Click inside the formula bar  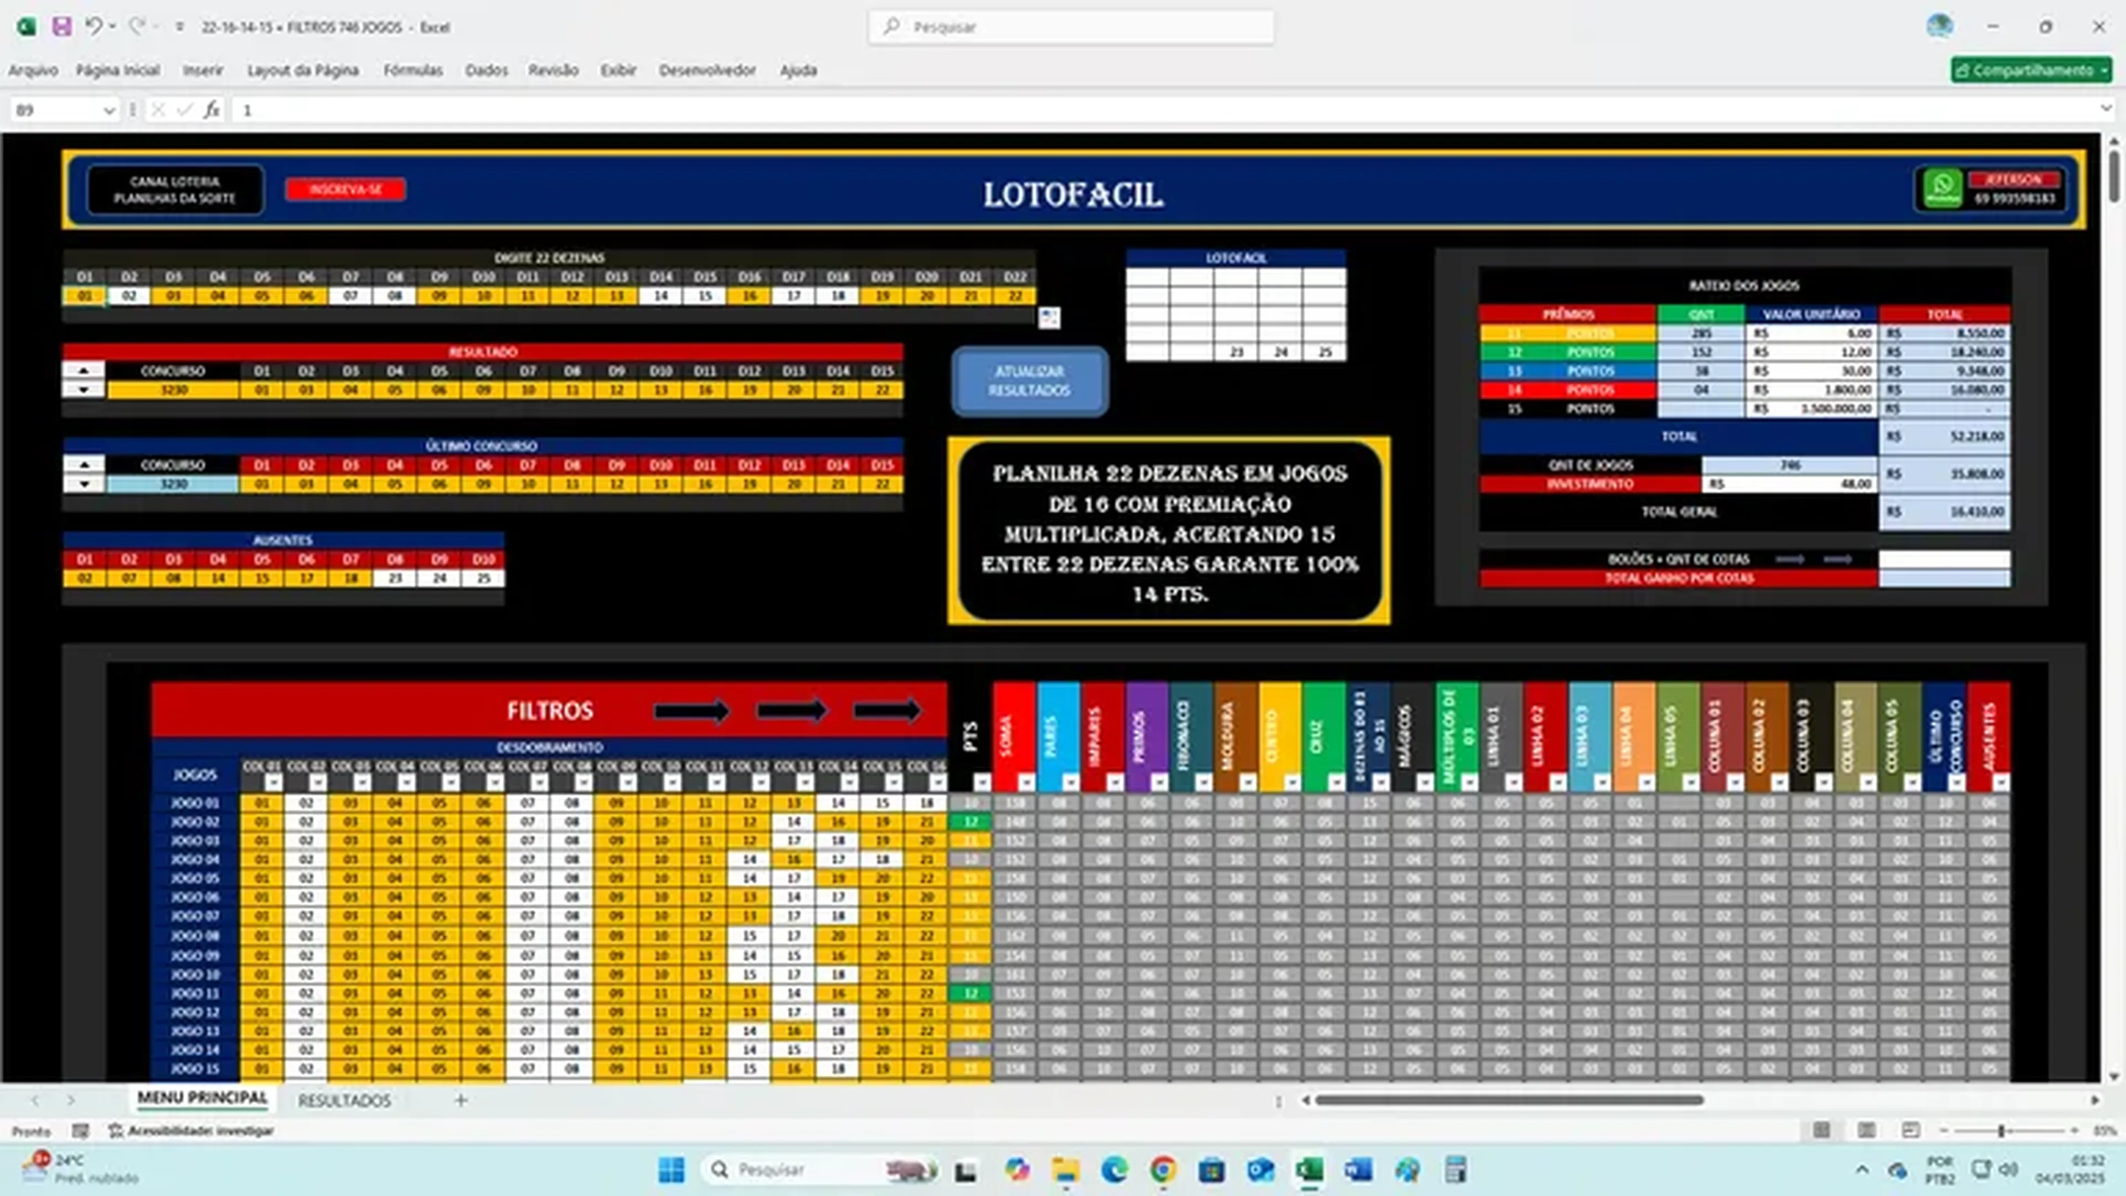[1164, 110]
